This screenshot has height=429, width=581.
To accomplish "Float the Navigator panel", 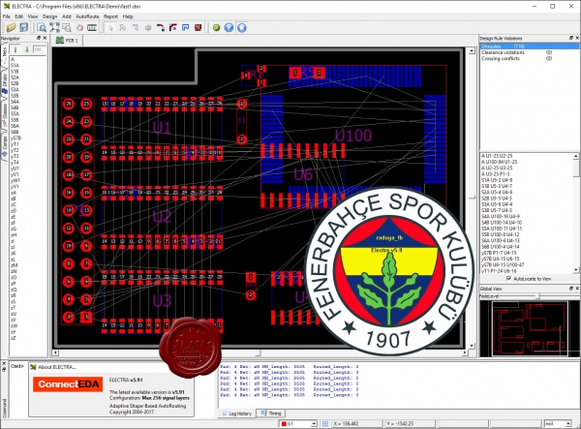I will pyautogui.click(x=39, y=38).
